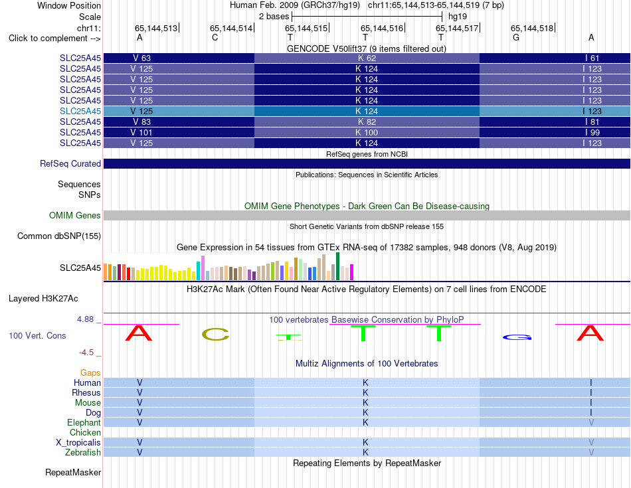Select the "V 83" codon box

[x=179, y=122]
